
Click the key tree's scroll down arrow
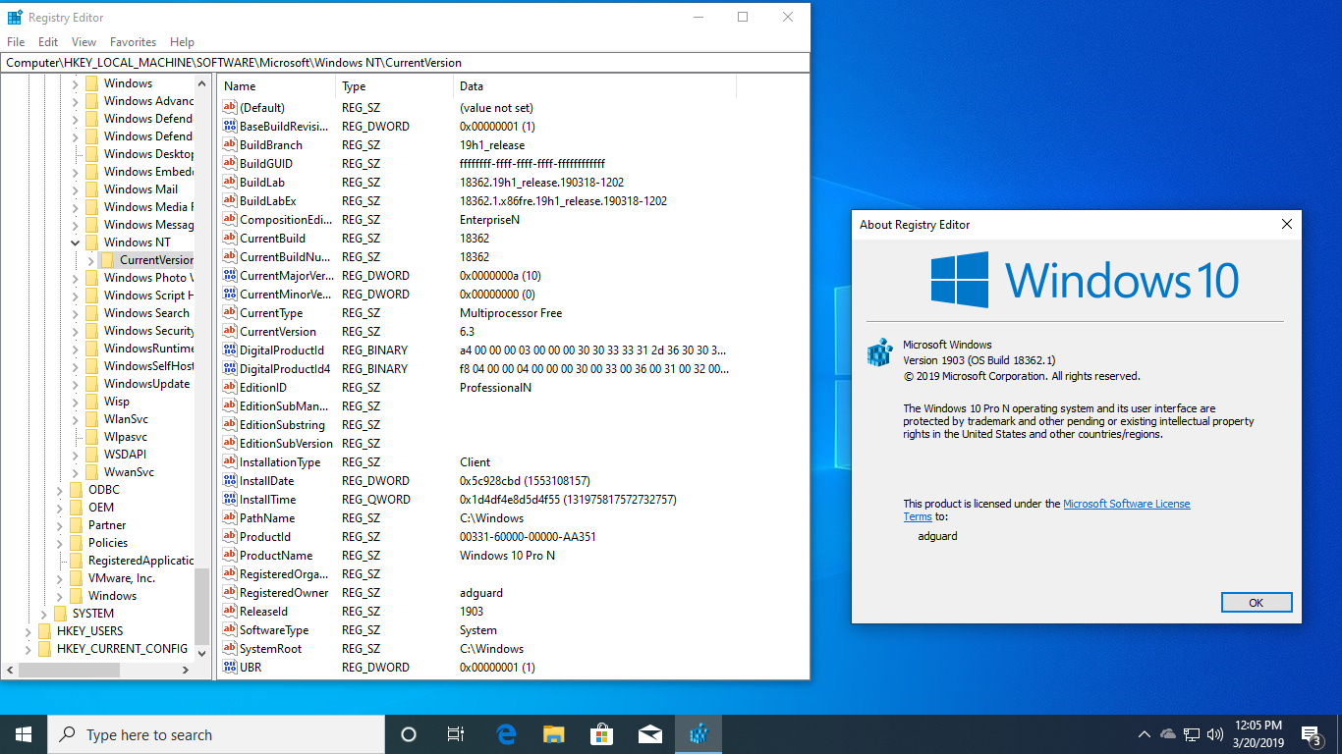(202, 652)
